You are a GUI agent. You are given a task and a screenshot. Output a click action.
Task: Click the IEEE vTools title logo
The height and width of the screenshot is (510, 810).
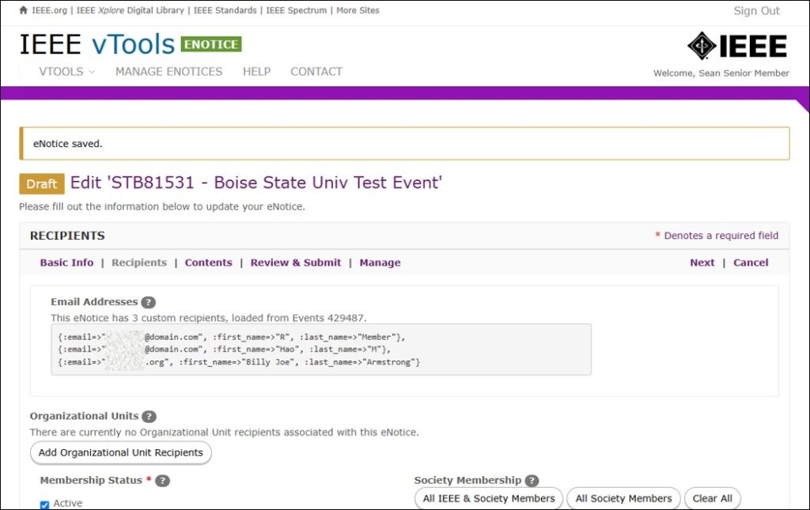click(97, 44)
